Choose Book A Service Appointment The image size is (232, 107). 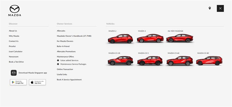(x=69, y=80)
